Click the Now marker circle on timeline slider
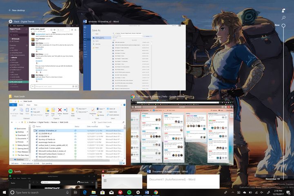 pyautogui.click(x=283, y=25)
